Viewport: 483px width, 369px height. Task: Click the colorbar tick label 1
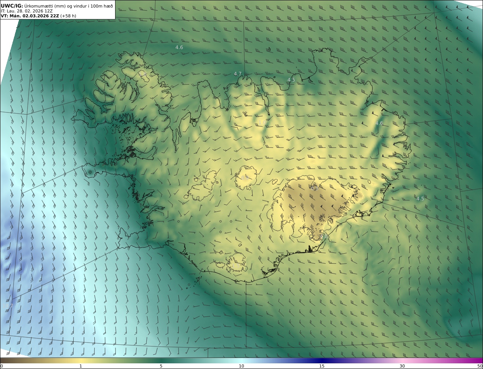coord(80,366)
